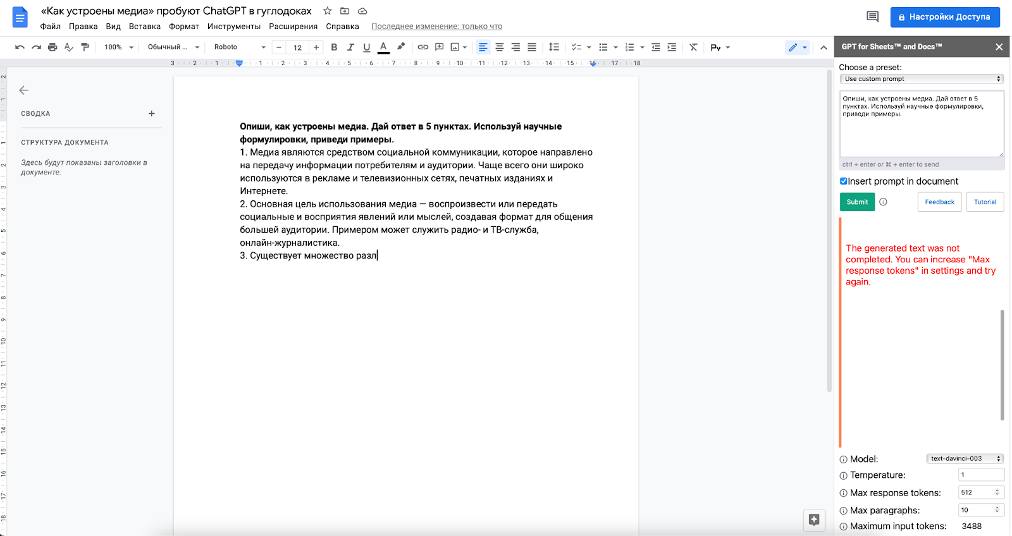1012x536 pixels.
Task: Open the input tools dropdown
Action: pyautogui.click(x=720, y=47)
